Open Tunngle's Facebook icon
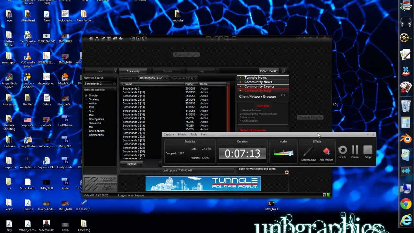Screen dimensions: 414x233 (133, 39)
